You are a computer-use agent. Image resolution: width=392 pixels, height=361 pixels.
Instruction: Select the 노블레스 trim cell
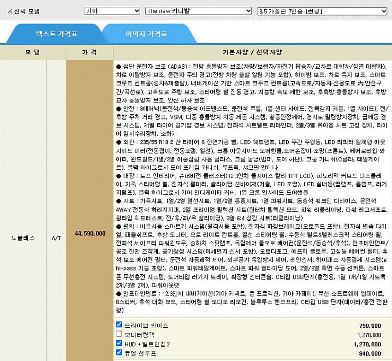[x=23, y=238]
